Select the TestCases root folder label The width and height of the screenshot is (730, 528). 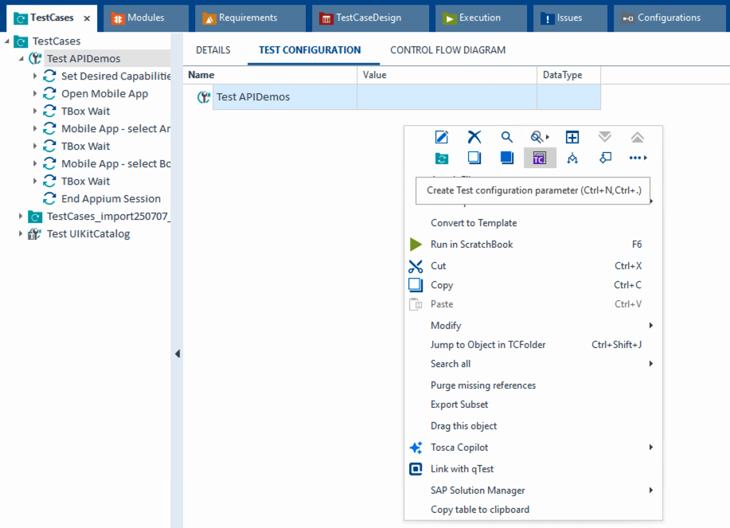click(x=57, y=41)
